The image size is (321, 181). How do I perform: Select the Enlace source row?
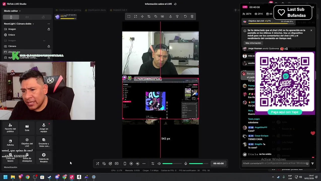[27, 35]
